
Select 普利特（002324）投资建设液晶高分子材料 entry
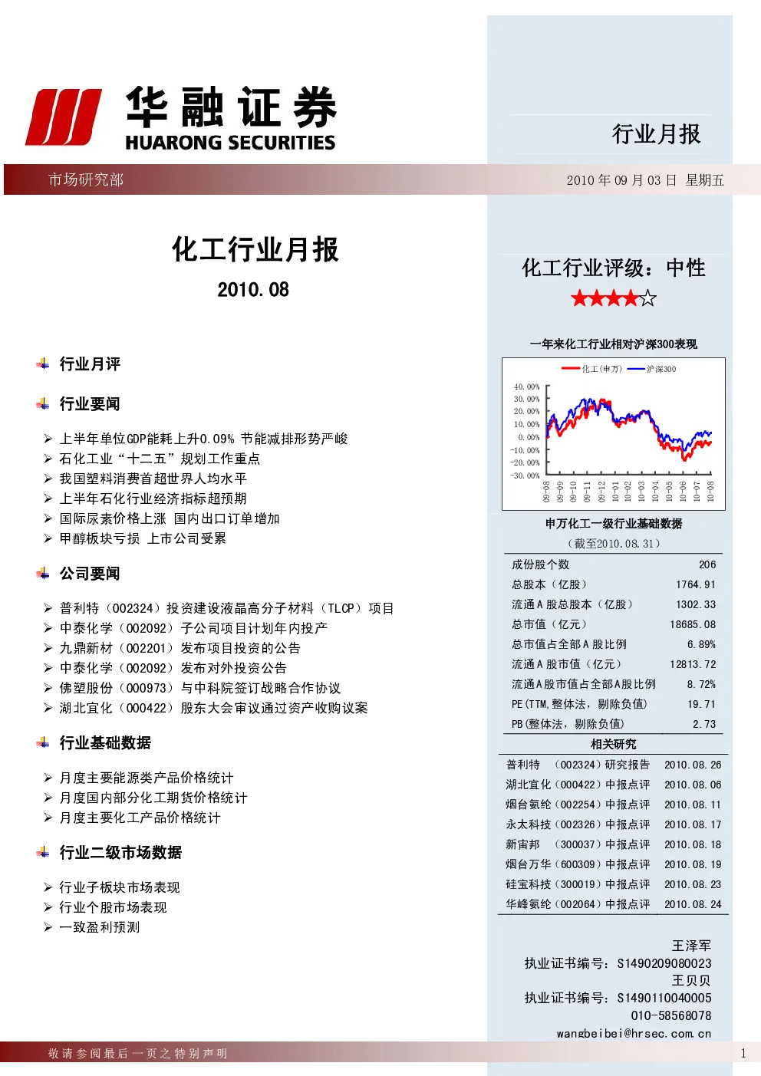(x=227, y=608)
